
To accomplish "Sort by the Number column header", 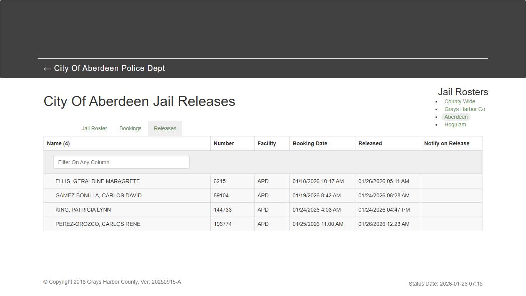I will tap(224, 143).
